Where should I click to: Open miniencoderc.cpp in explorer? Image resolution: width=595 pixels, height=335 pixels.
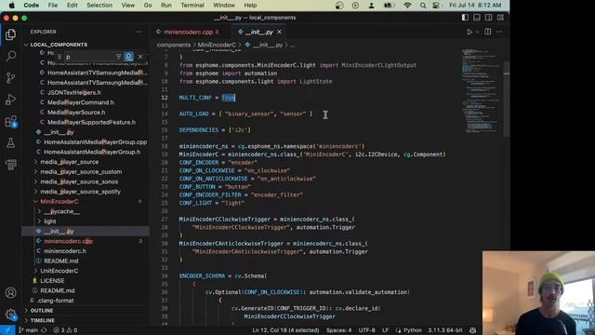click(x=68, y=241)
